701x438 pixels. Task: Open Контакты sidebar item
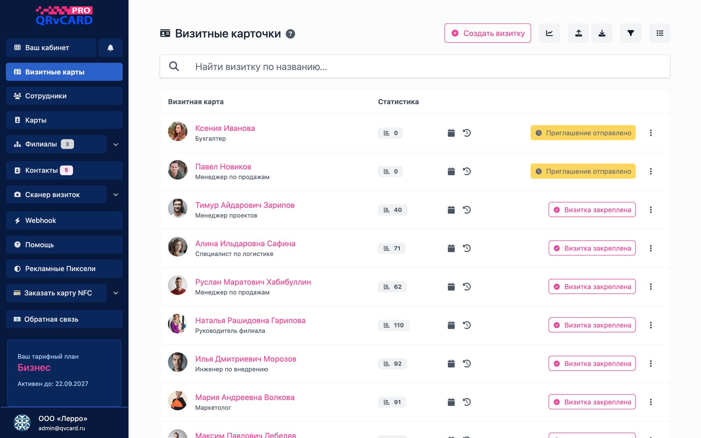[x=64, y=170]
